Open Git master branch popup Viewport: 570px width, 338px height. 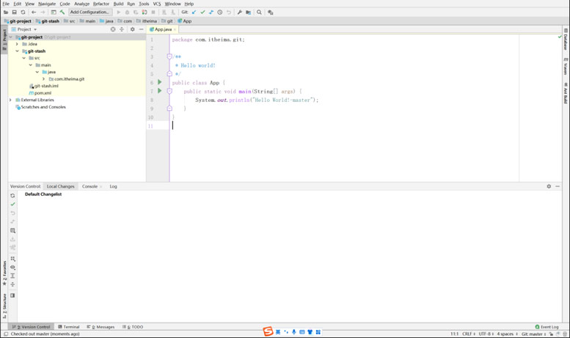tap(533, 334)
